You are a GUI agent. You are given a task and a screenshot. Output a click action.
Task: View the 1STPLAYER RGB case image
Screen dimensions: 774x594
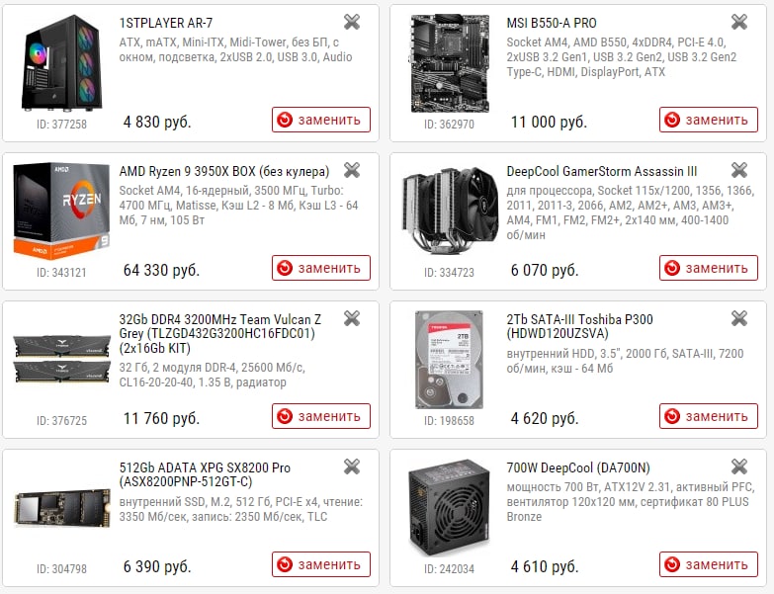[61, 62]
